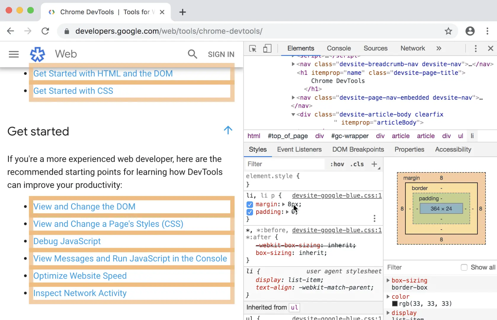Open the DOM Breakpoints tab

(x=358, y=150)
